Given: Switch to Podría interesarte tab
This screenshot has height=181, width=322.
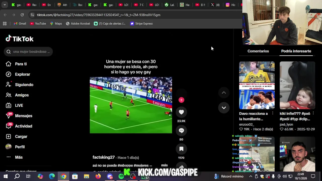Looking at the screenshot, I should pyautogui.click(x=296, y=51).
